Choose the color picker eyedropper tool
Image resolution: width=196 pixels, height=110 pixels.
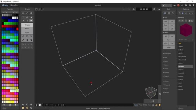tap(23, 40)
